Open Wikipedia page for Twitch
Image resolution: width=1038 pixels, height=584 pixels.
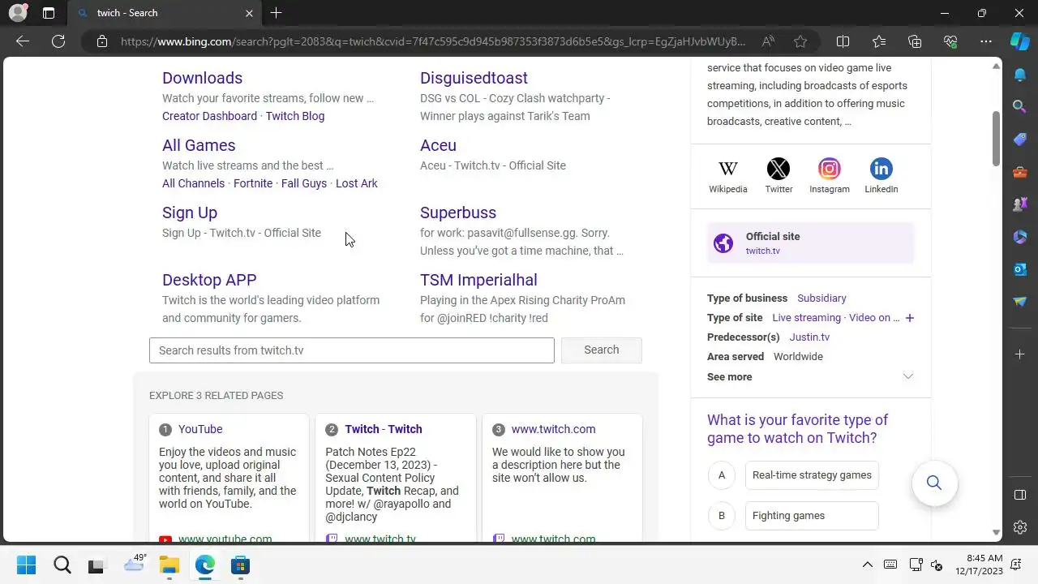(728, 175)
